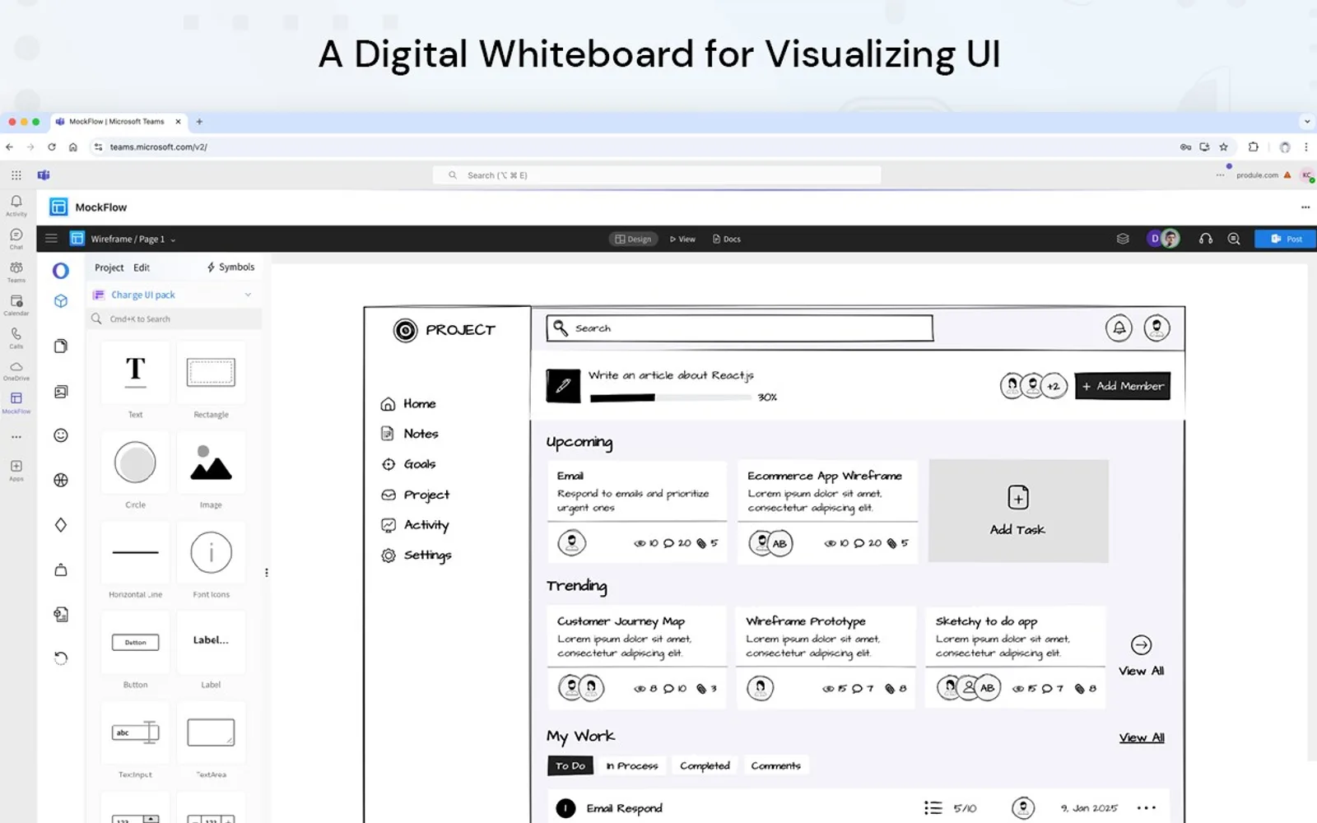This screenshot has width=1317, height=823.
Task: Open the MockFlow hamburger menu
Action: pos(51,239)
